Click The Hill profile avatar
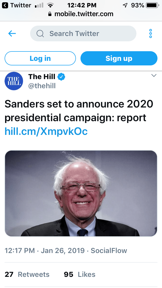The width and height of the screenshot is (162, 288). 14,81
